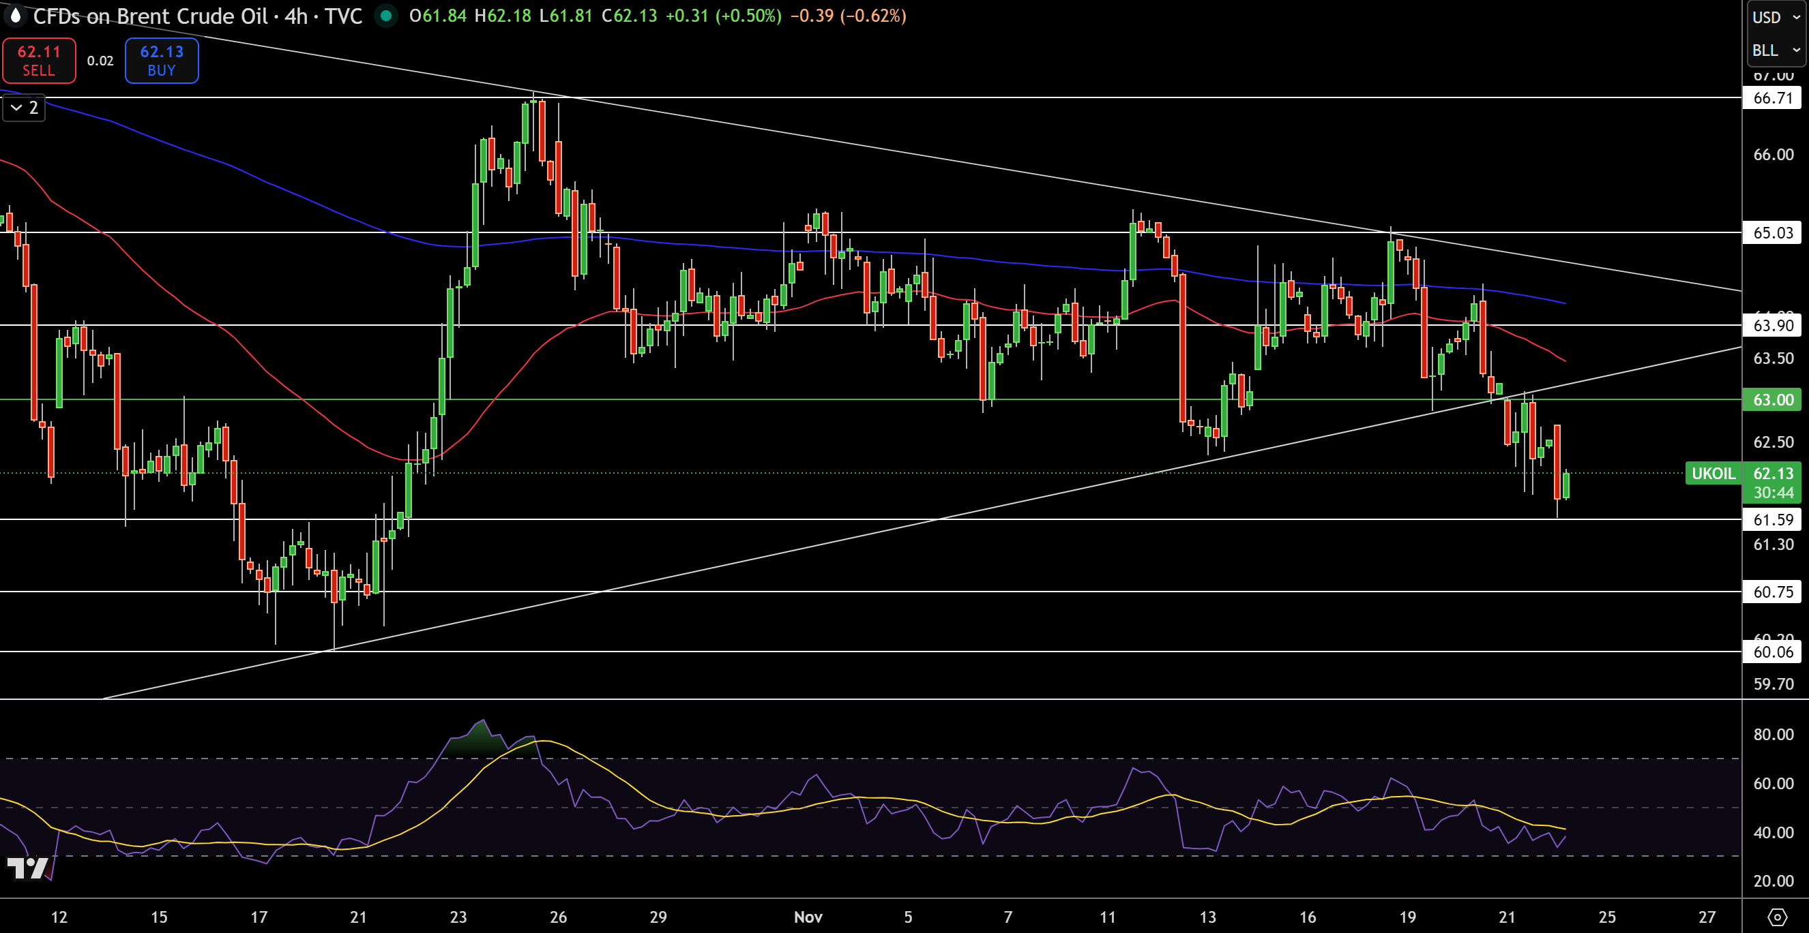Click the oil drop symbol icon in the legend
The height and width of the screenshot is (933, 1809).
click(x=16, y=16)
